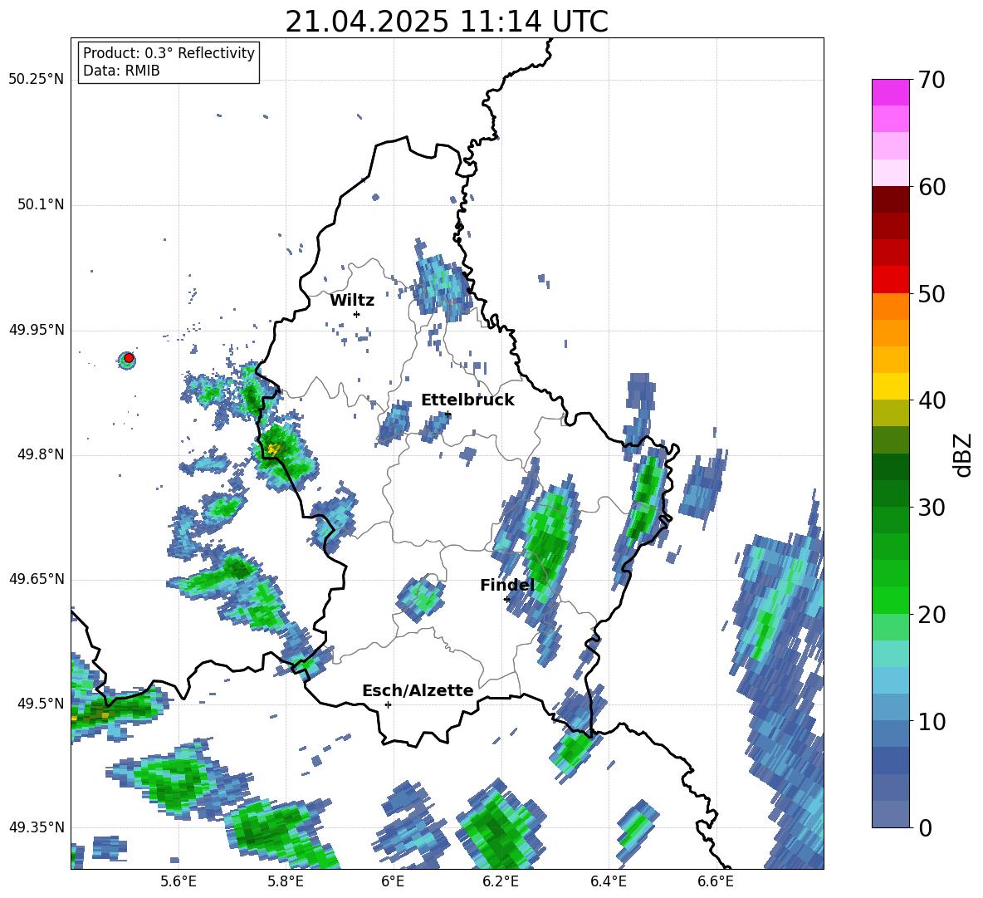Click the 0 colorbar tick label
The width and height of the screenshot is (983, 898).
[925, 827]
